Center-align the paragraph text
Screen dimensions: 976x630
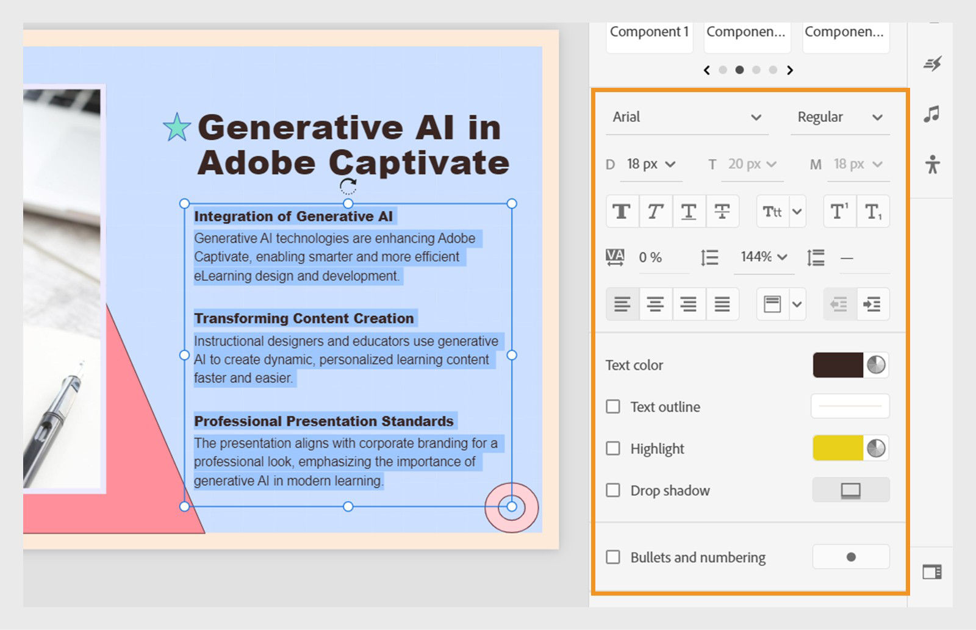tap(655, 304)
